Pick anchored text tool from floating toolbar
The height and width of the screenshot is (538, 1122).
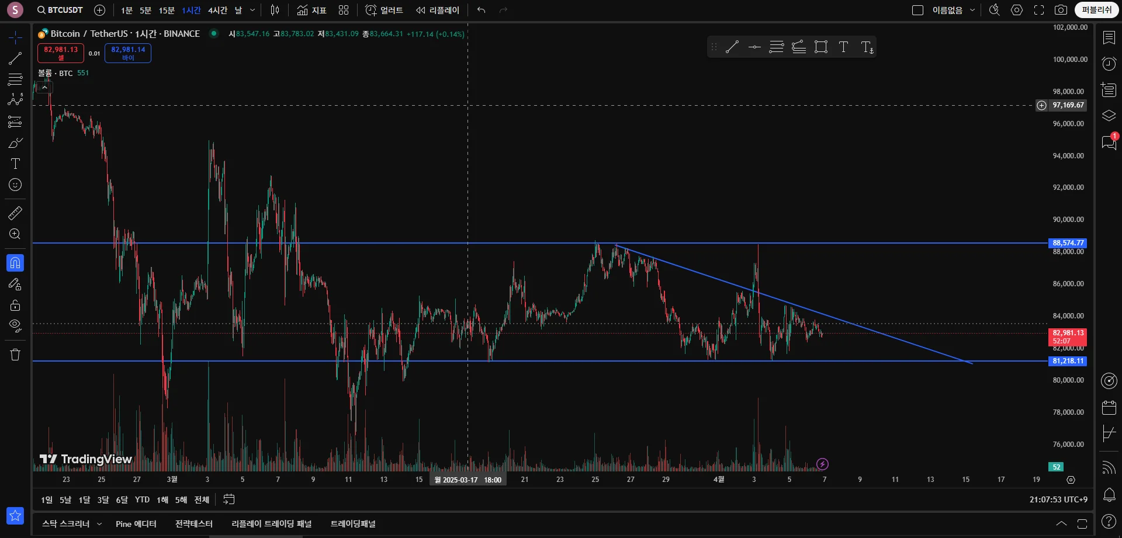[x=867, y=47]
